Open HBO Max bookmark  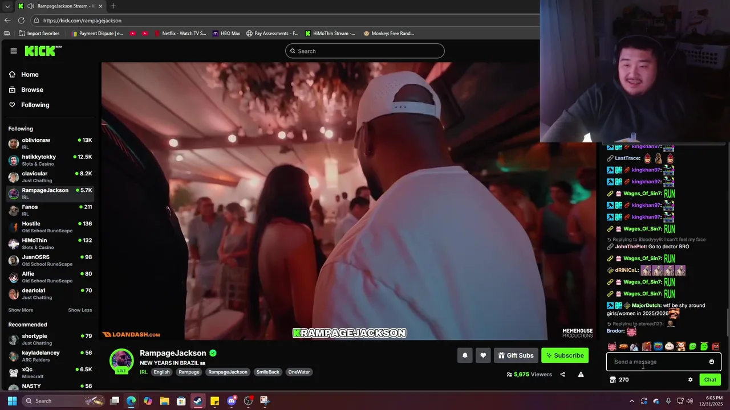(x=226, y=34)
